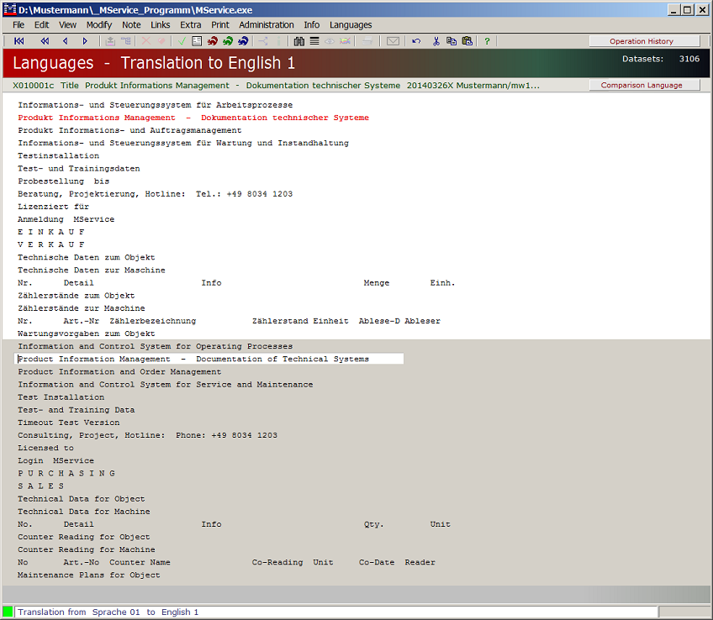This screenshot has width=713, height=620.
Task: Click the list view lines icon
Action: [314, 41]
